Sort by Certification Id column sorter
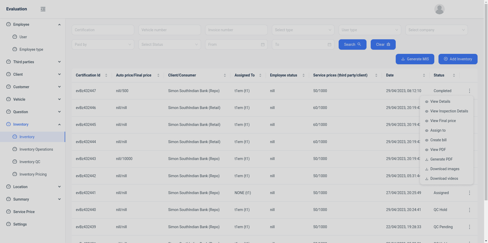The width and height of the screenshot is (488, 243). (x=106, y=75)
